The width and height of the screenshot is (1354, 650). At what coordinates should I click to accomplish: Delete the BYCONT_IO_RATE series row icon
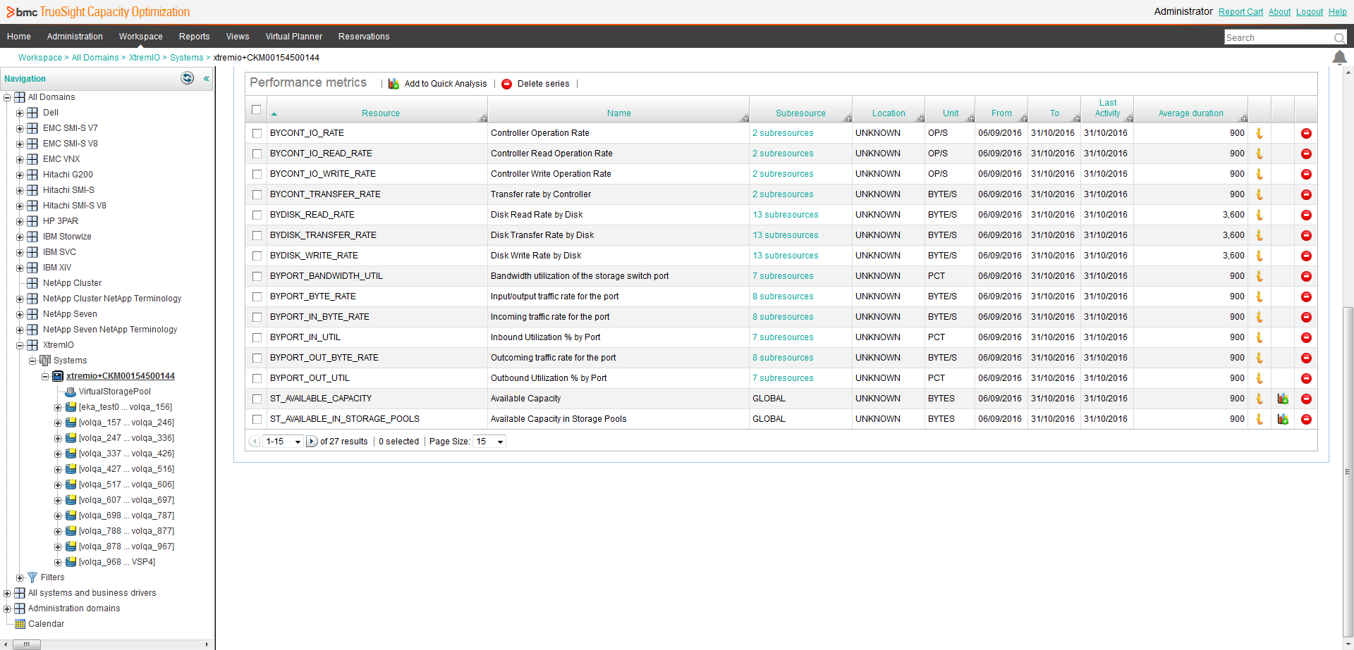(x=1306, y=133)
